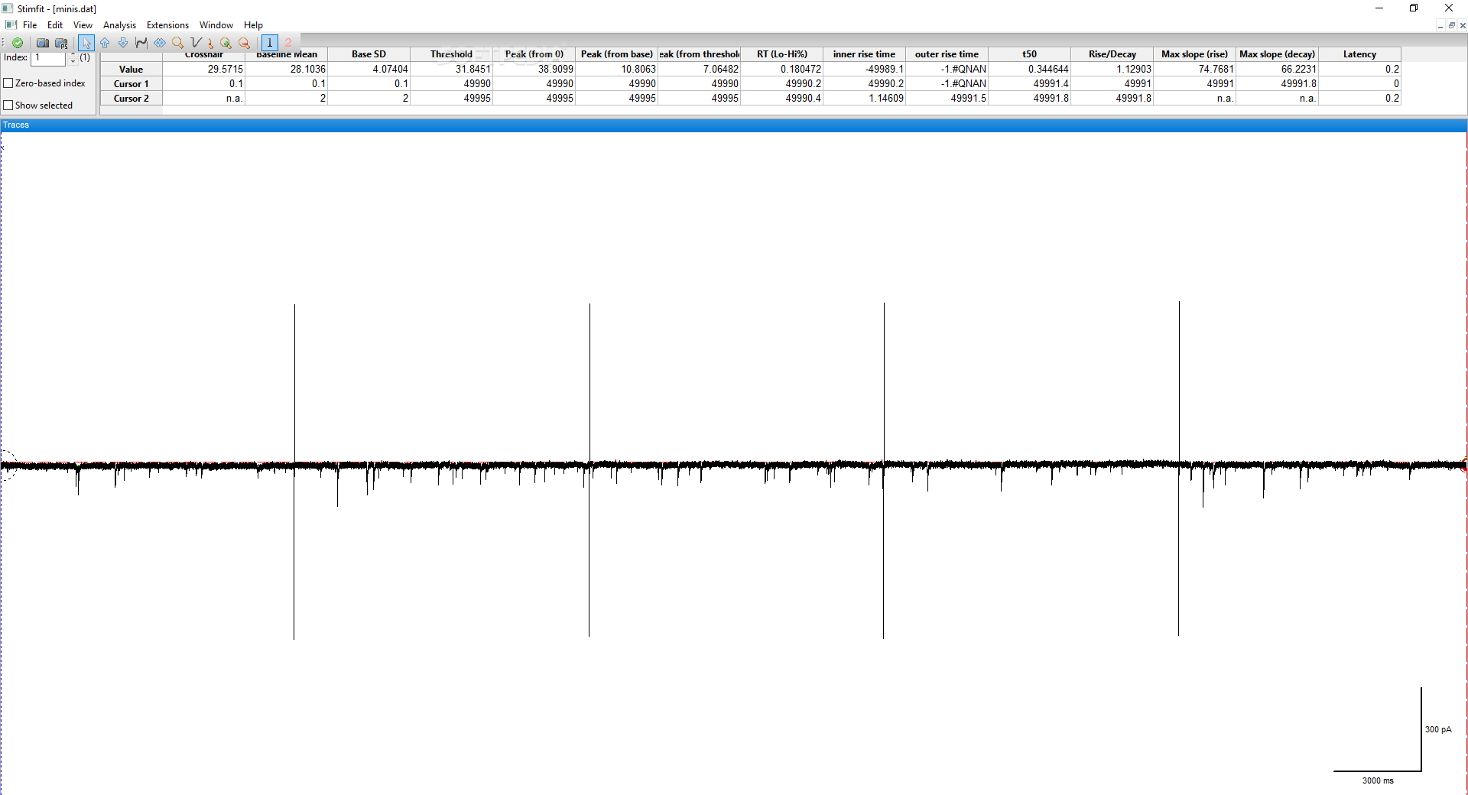This screenshot has height=795, width=1468.
Task: Click the Stimfit document icon in menu bar
Action: (x=11, y=25)
